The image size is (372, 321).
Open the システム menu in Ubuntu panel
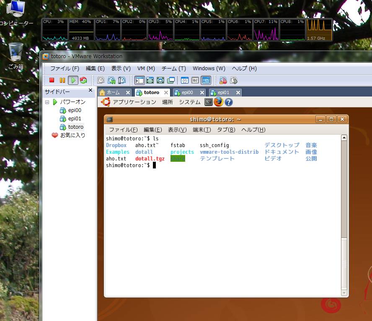(x=189, y=102)
